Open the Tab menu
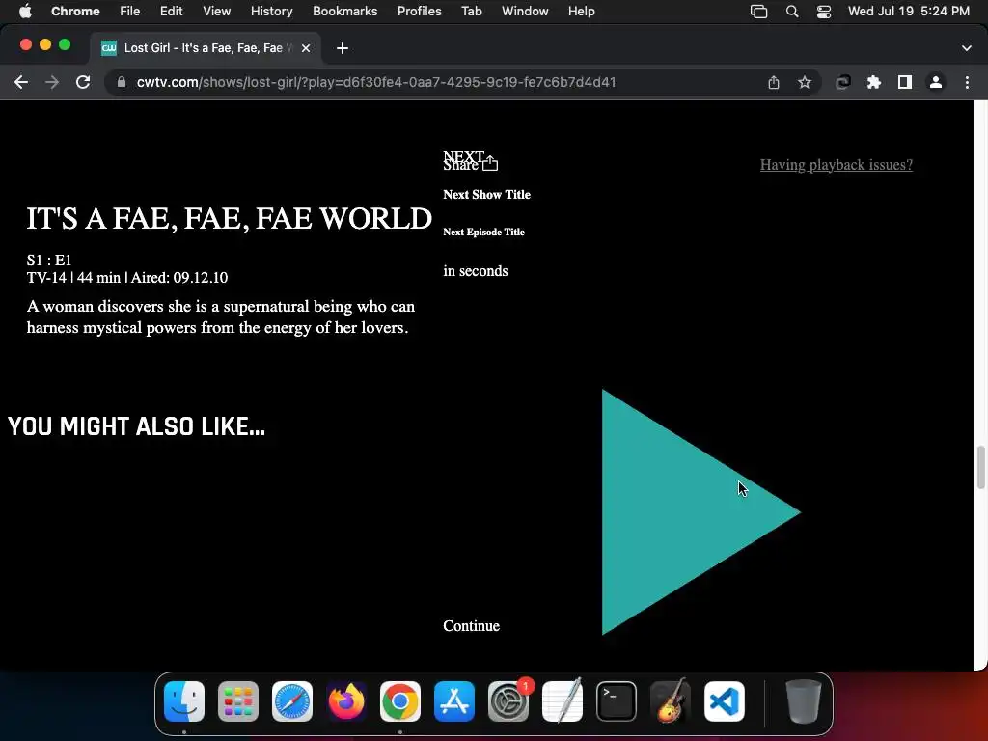 point(471,11)
